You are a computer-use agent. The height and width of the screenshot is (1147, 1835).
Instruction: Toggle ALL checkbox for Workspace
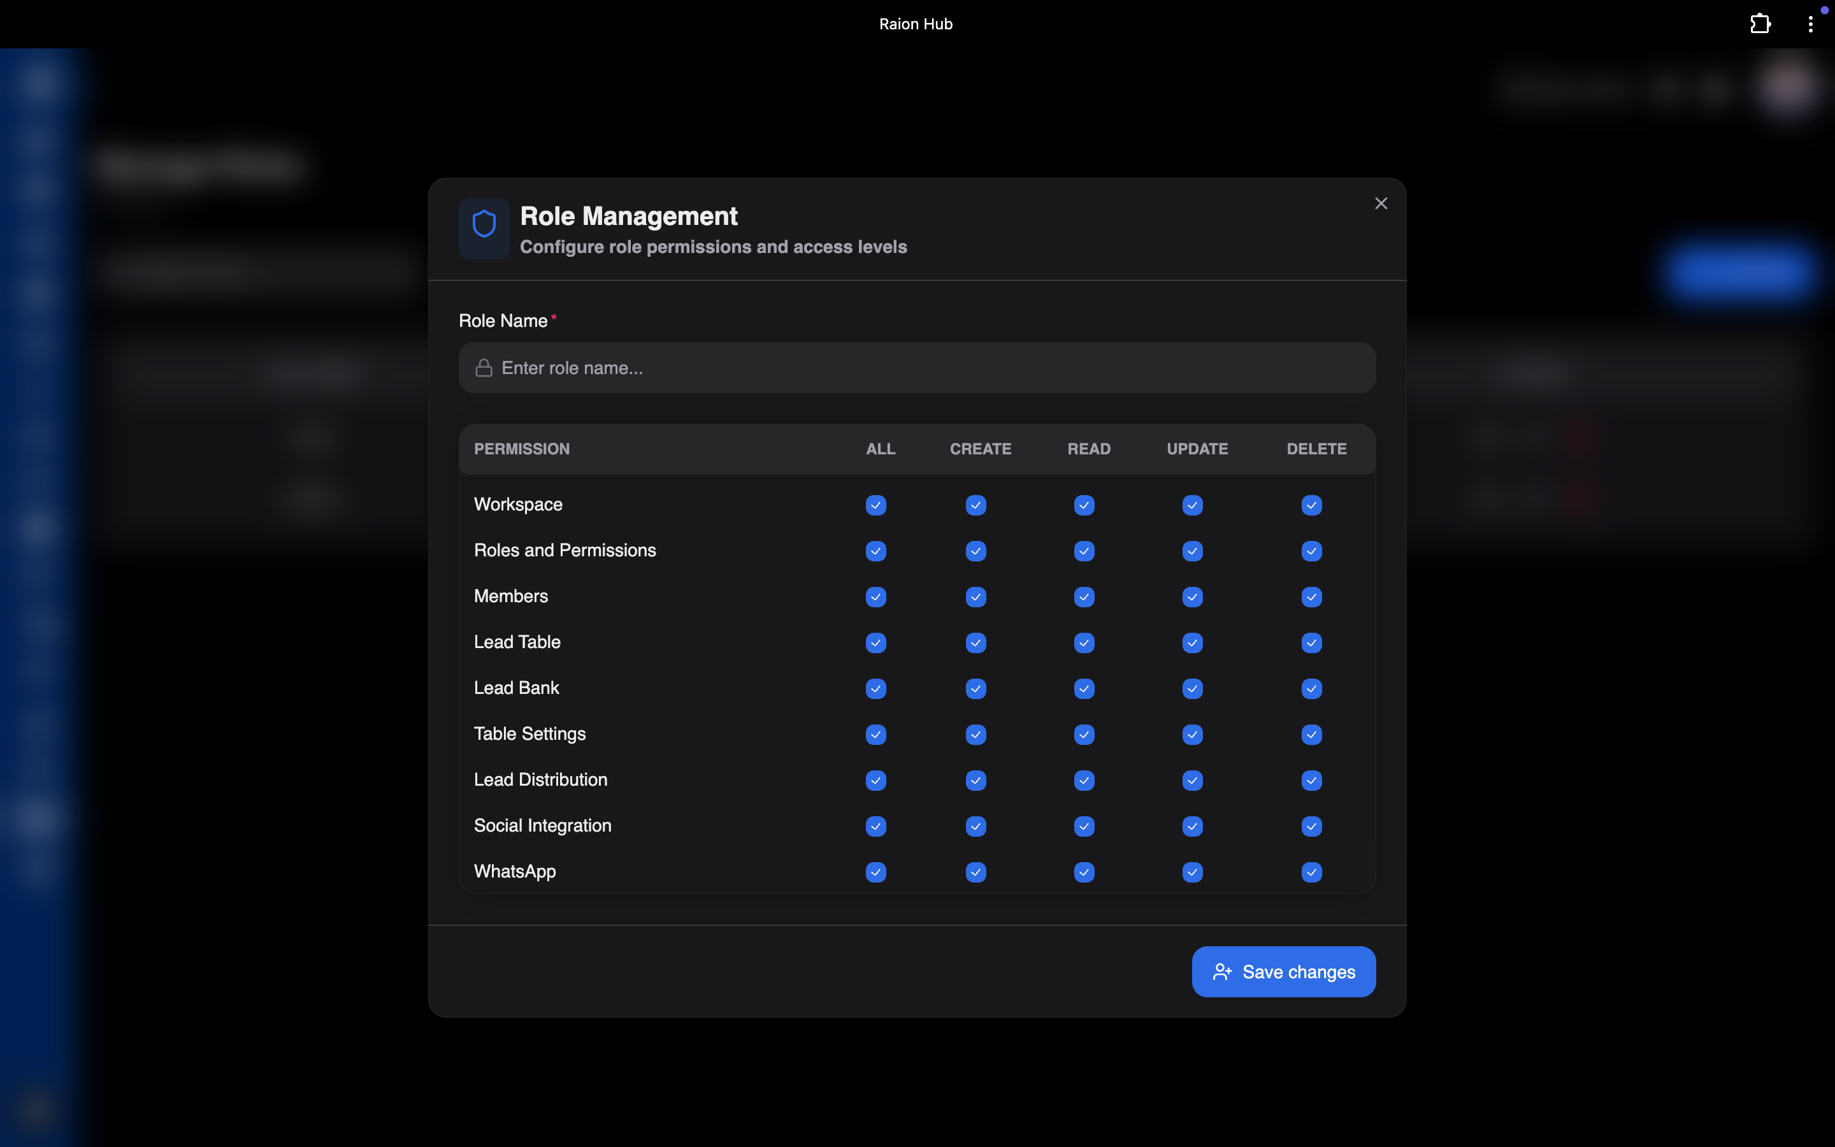point(876,505)
